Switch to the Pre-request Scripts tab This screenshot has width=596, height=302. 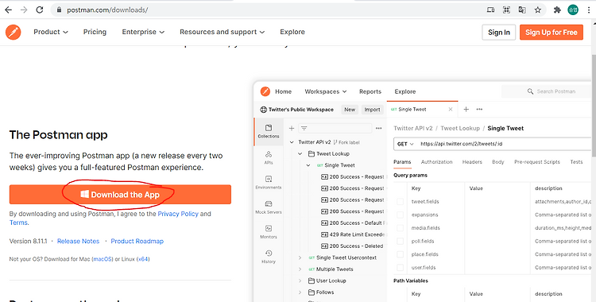point(537,162)
